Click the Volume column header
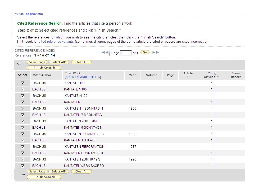The image size is (254, 191). coord(152,75)
